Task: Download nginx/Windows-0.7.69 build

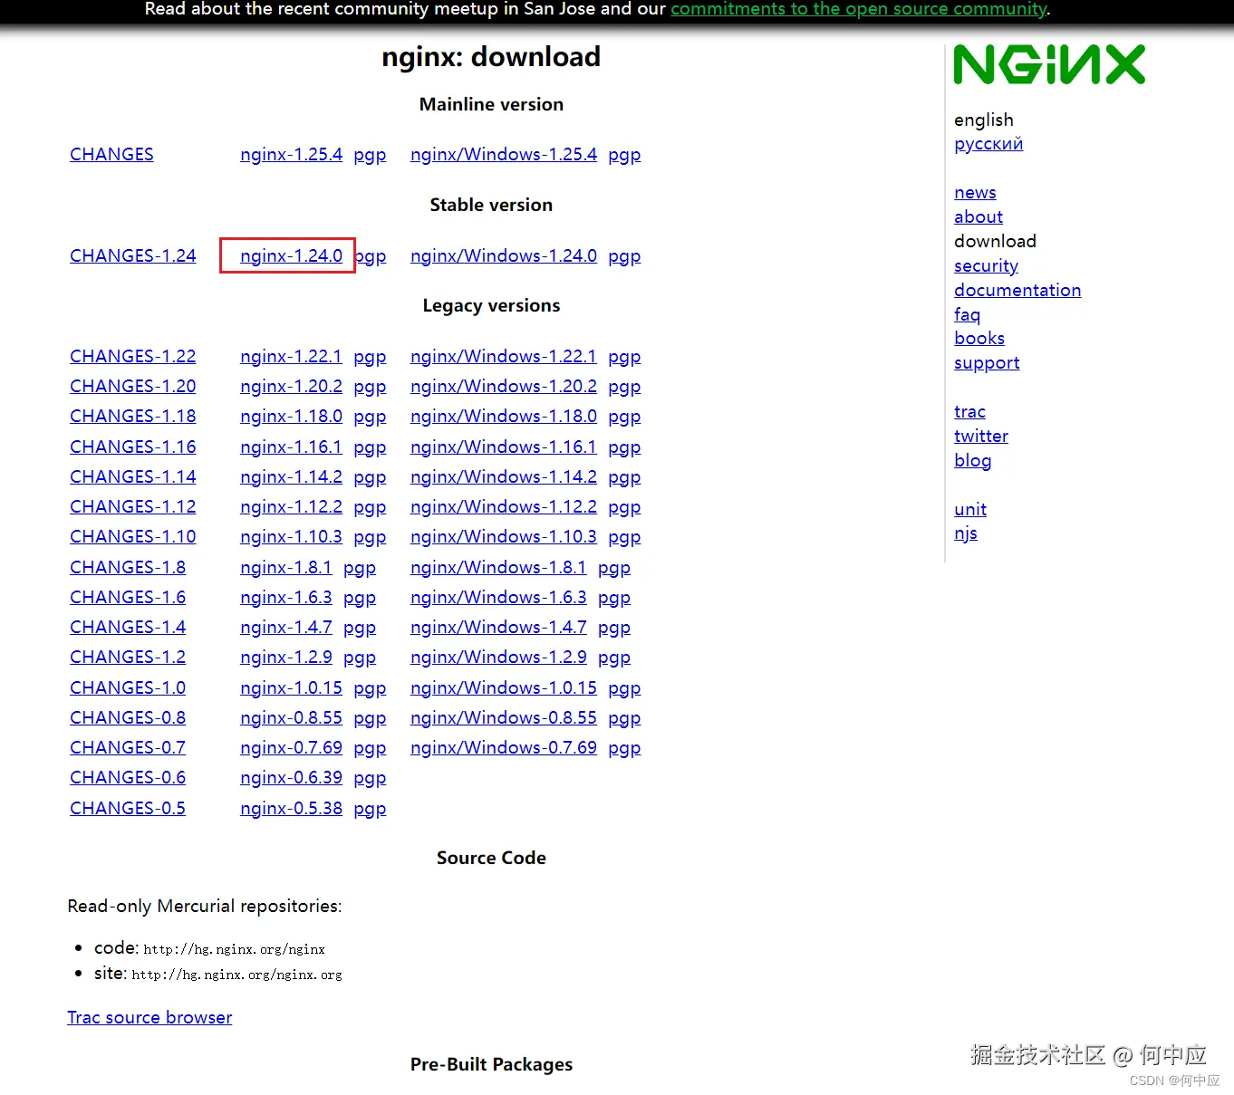Action: (x=504, y=748)
